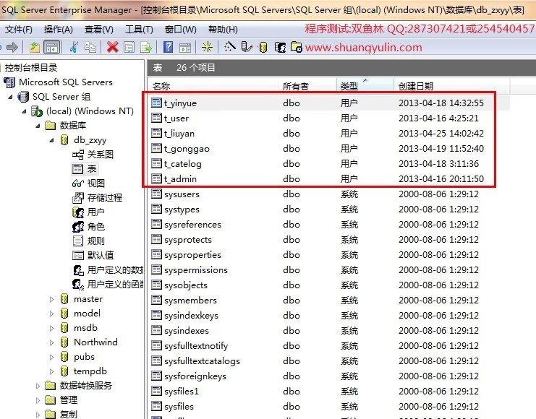Click the yellow star New icon
This screenshot has width=536, height=419.
coord(207,47)
